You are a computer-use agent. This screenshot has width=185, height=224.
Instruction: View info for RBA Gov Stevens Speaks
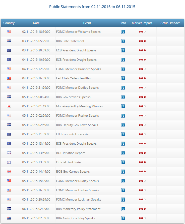pyautogui.click(x=123, y=97)
